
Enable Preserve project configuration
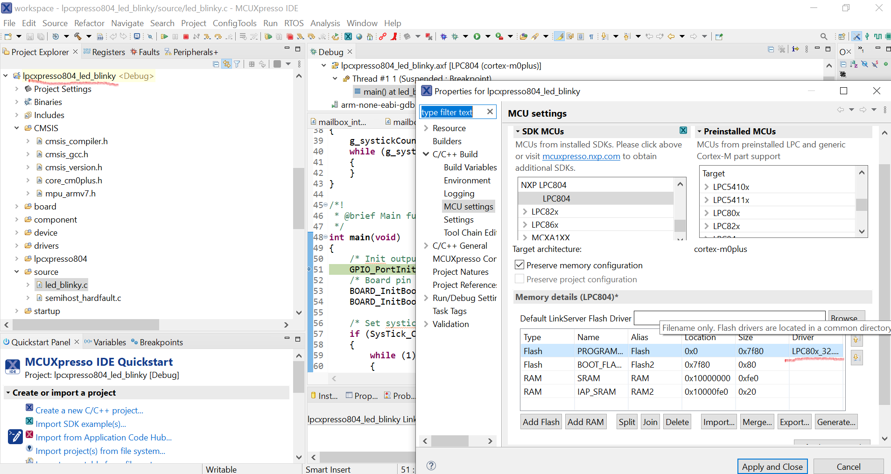(x=519, y=279)
